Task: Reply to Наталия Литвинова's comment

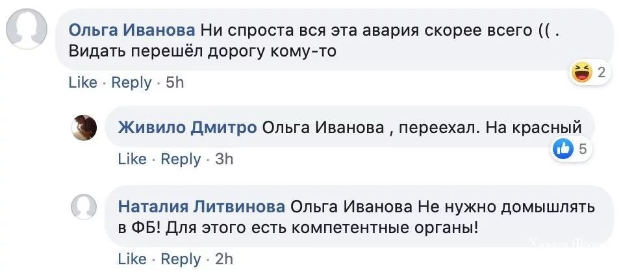Action: pyautogui.click(x=181, y=259)
